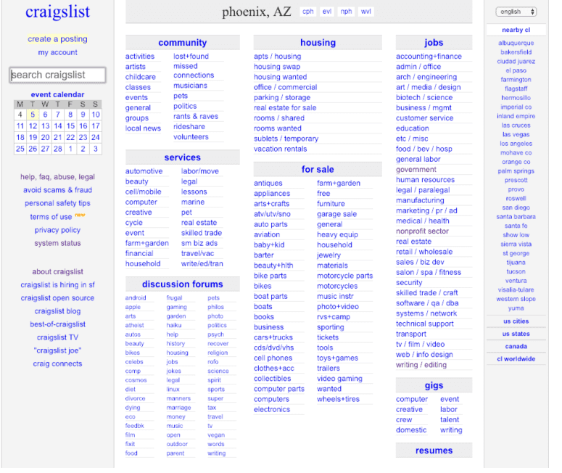Viewport: 562px width, 473px height.
Task: Open the haiku discussion forum
Action: 174,325
